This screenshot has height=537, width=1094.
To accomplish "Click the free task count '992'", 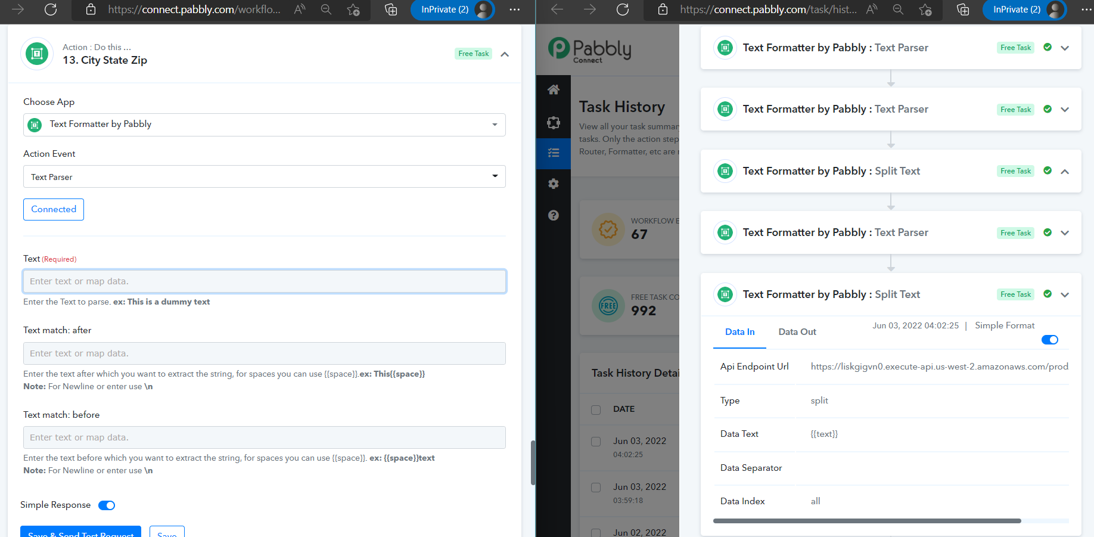I will [x=644, y=311].
